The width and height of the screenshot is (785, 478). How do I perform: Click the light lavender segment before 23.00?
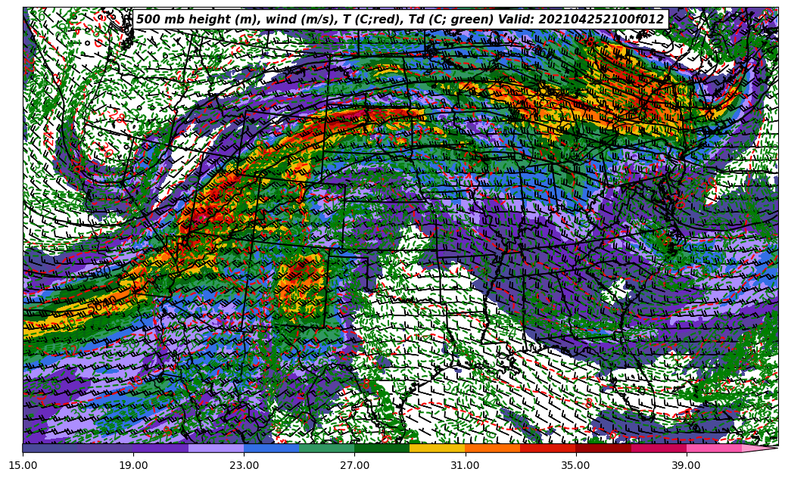click(216, 449)
